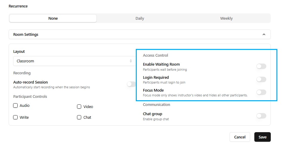Screen dimensions: 283x145
Task: Check the Audio participant control box
Action: click(x=16, y=106)
